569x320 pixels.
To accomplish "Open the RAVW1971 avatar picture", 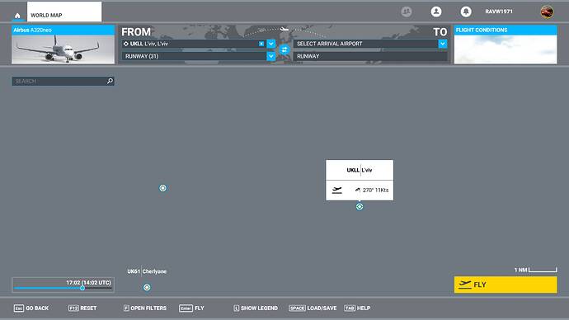I will [x=547, y=12].
